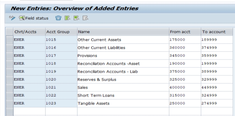This screenshot has width=235, height=116.
Task: Select row of account group 1021
Action: [x=10, y=87]
